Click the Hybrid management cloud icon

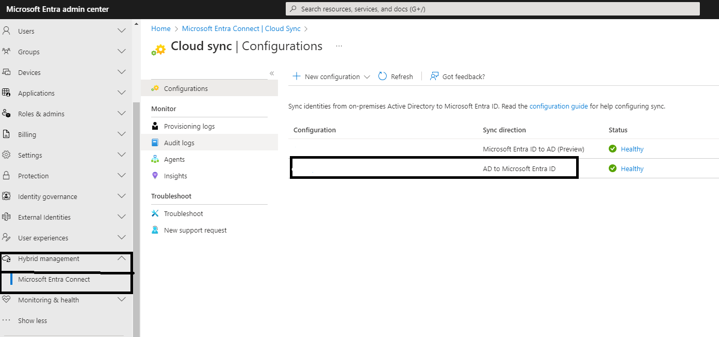pyautogui.click(x=7, y=258)
